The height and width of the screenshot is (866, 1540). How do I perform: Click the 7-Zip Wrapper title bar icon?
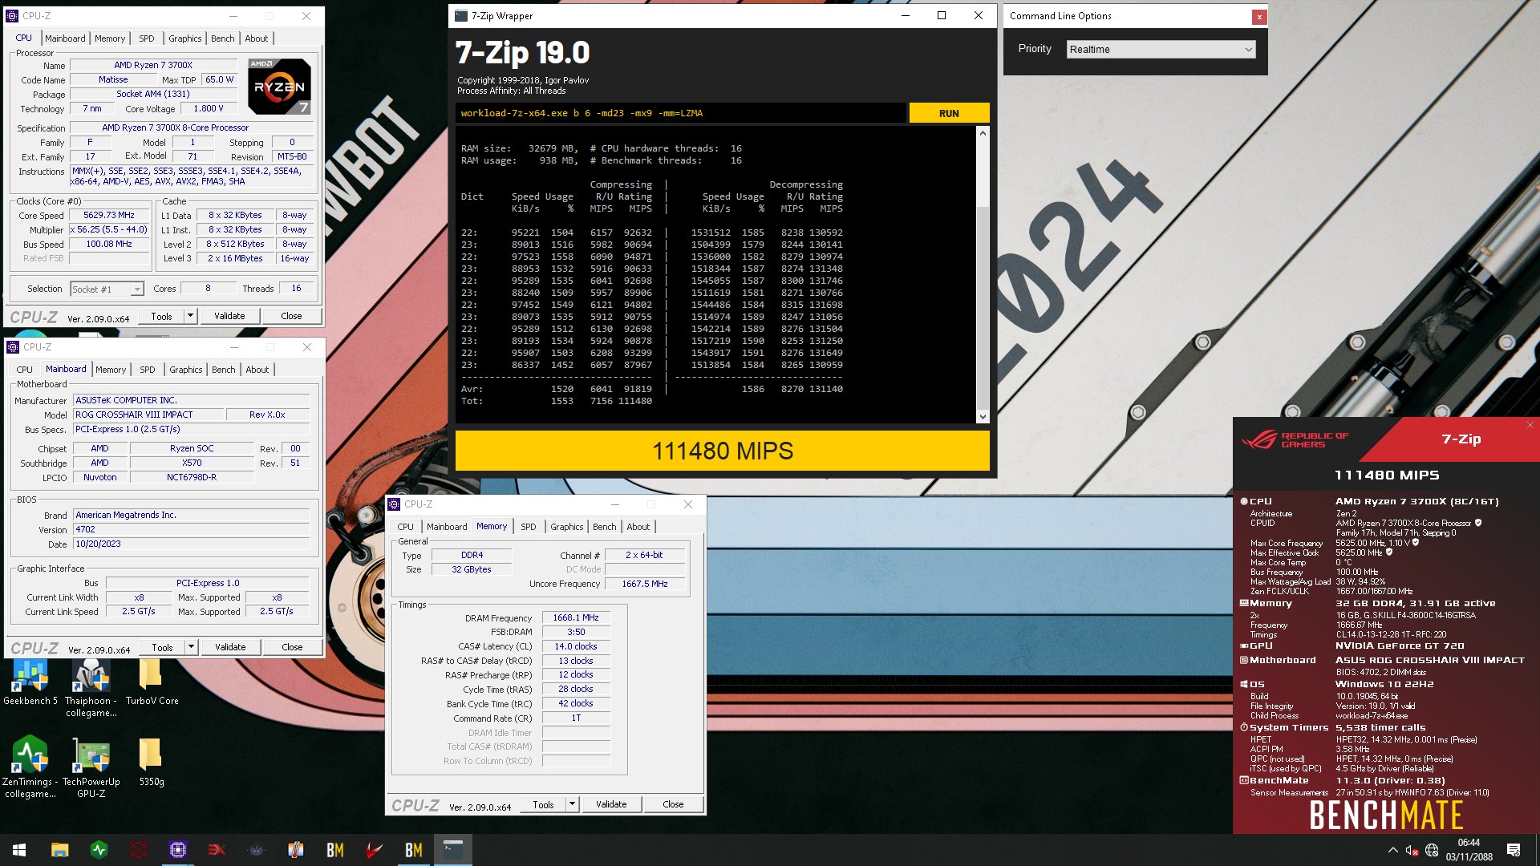(461, 15)
